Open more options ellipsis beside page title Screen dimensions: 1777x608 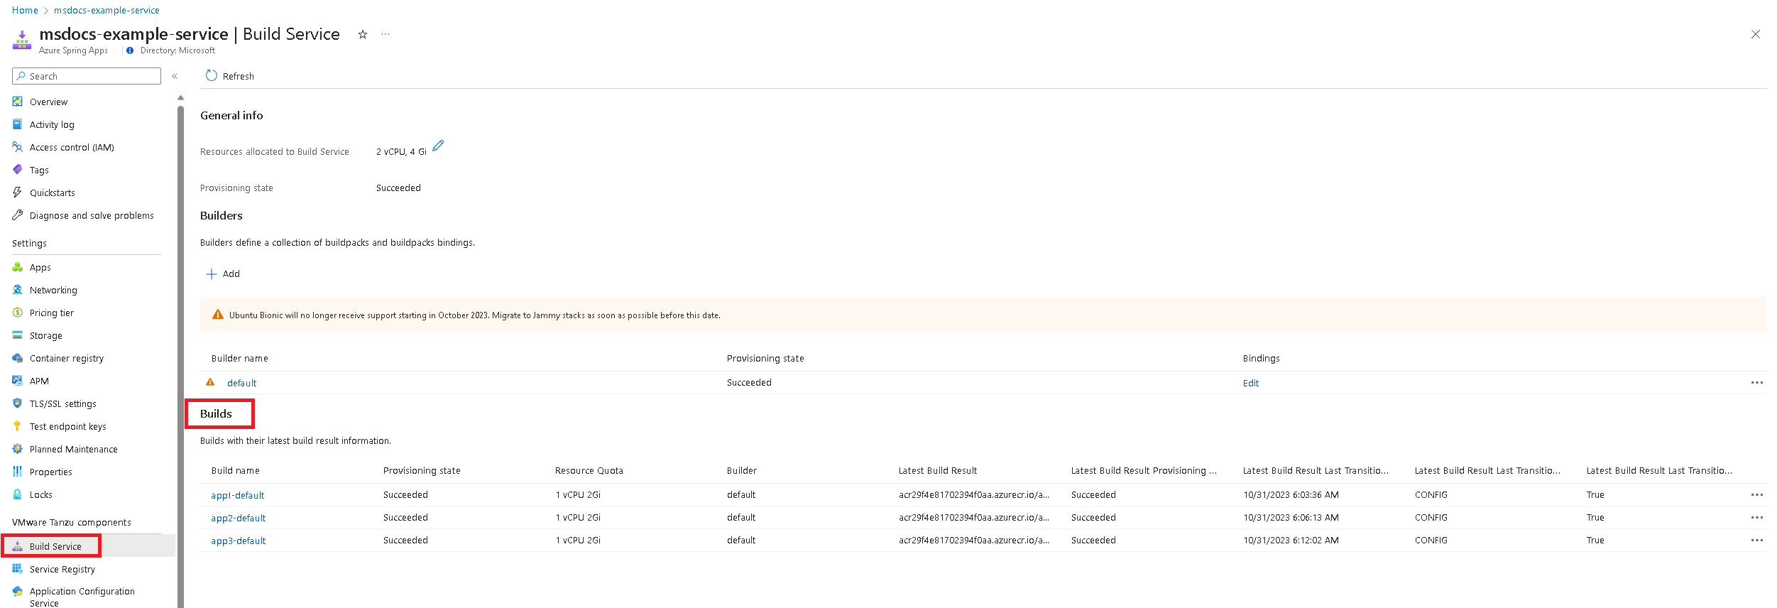(386, 34)
